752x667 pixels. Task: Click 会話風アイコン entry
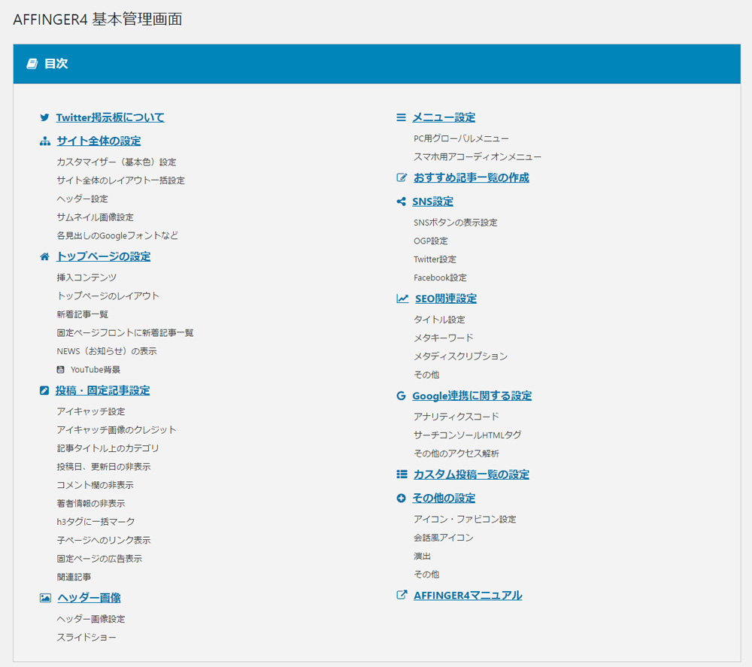(443, 538)
